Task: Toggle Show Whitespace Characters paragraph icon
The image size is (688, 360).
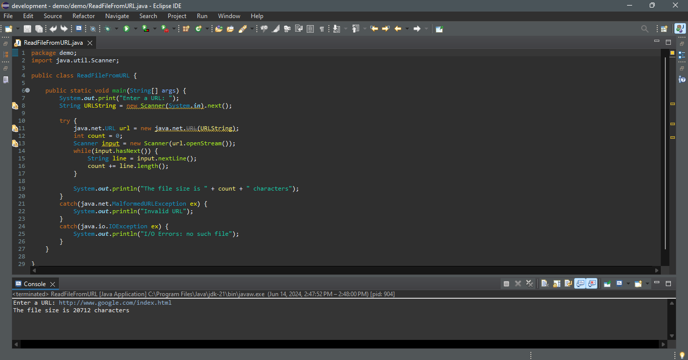Action: 321,29
